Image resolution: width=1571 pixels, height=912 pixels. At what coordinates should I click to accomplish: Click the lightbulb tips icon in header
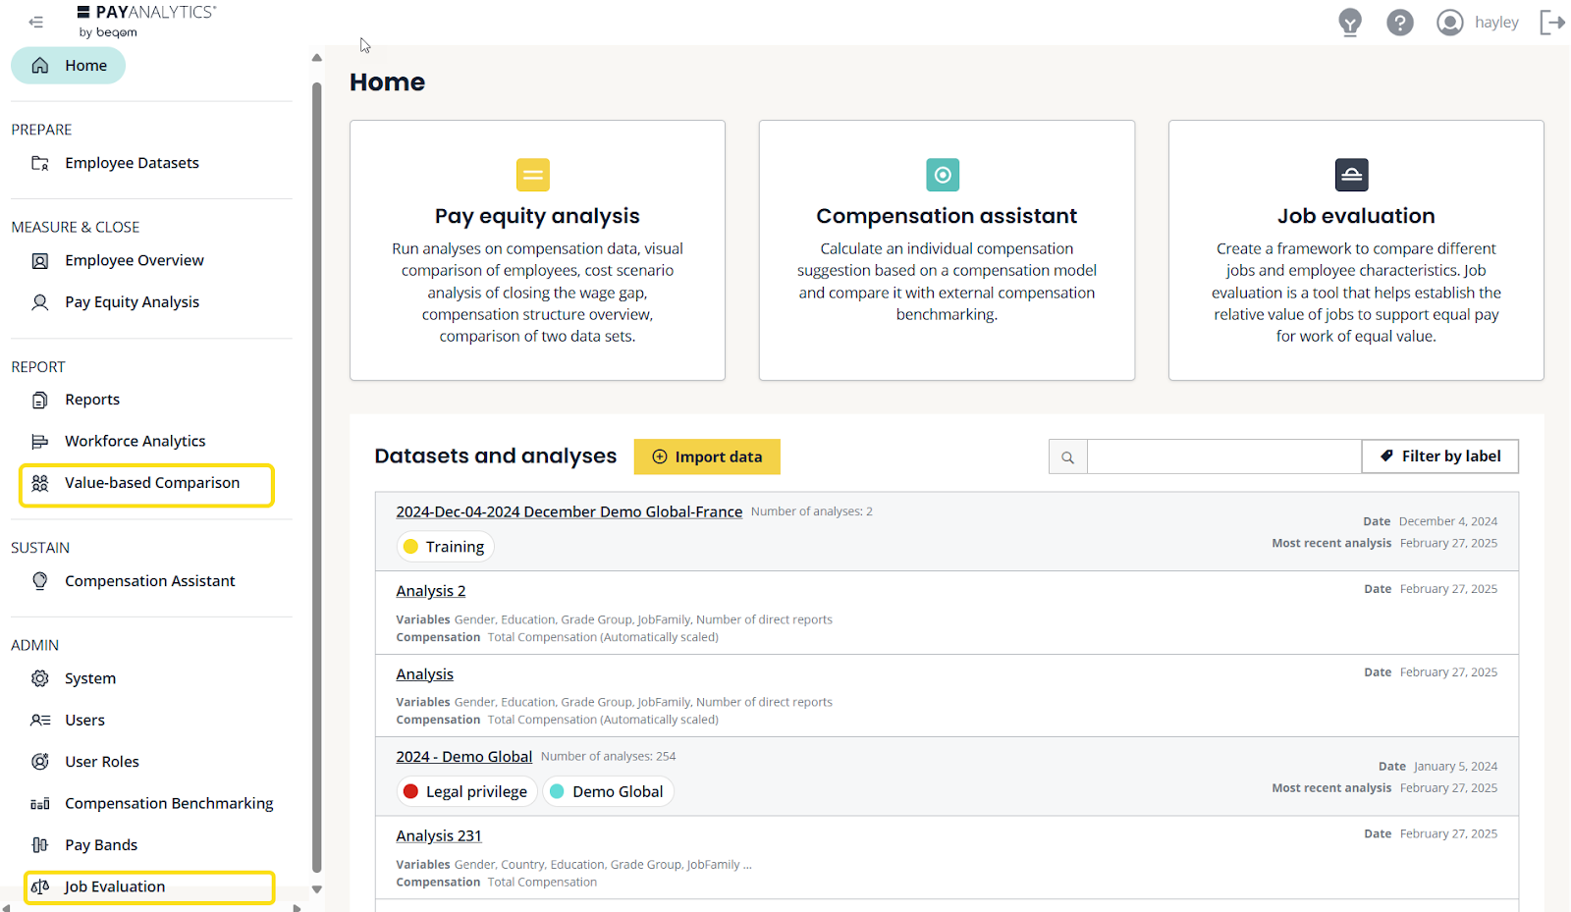click(1350, 22)
